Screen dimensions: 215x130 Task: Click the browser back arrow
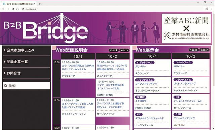point(3,9)
